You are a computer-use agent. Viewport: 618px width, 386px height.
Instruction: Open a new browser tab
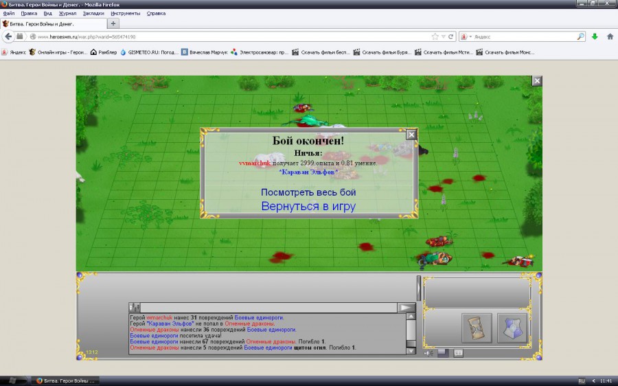coord(113,23)
